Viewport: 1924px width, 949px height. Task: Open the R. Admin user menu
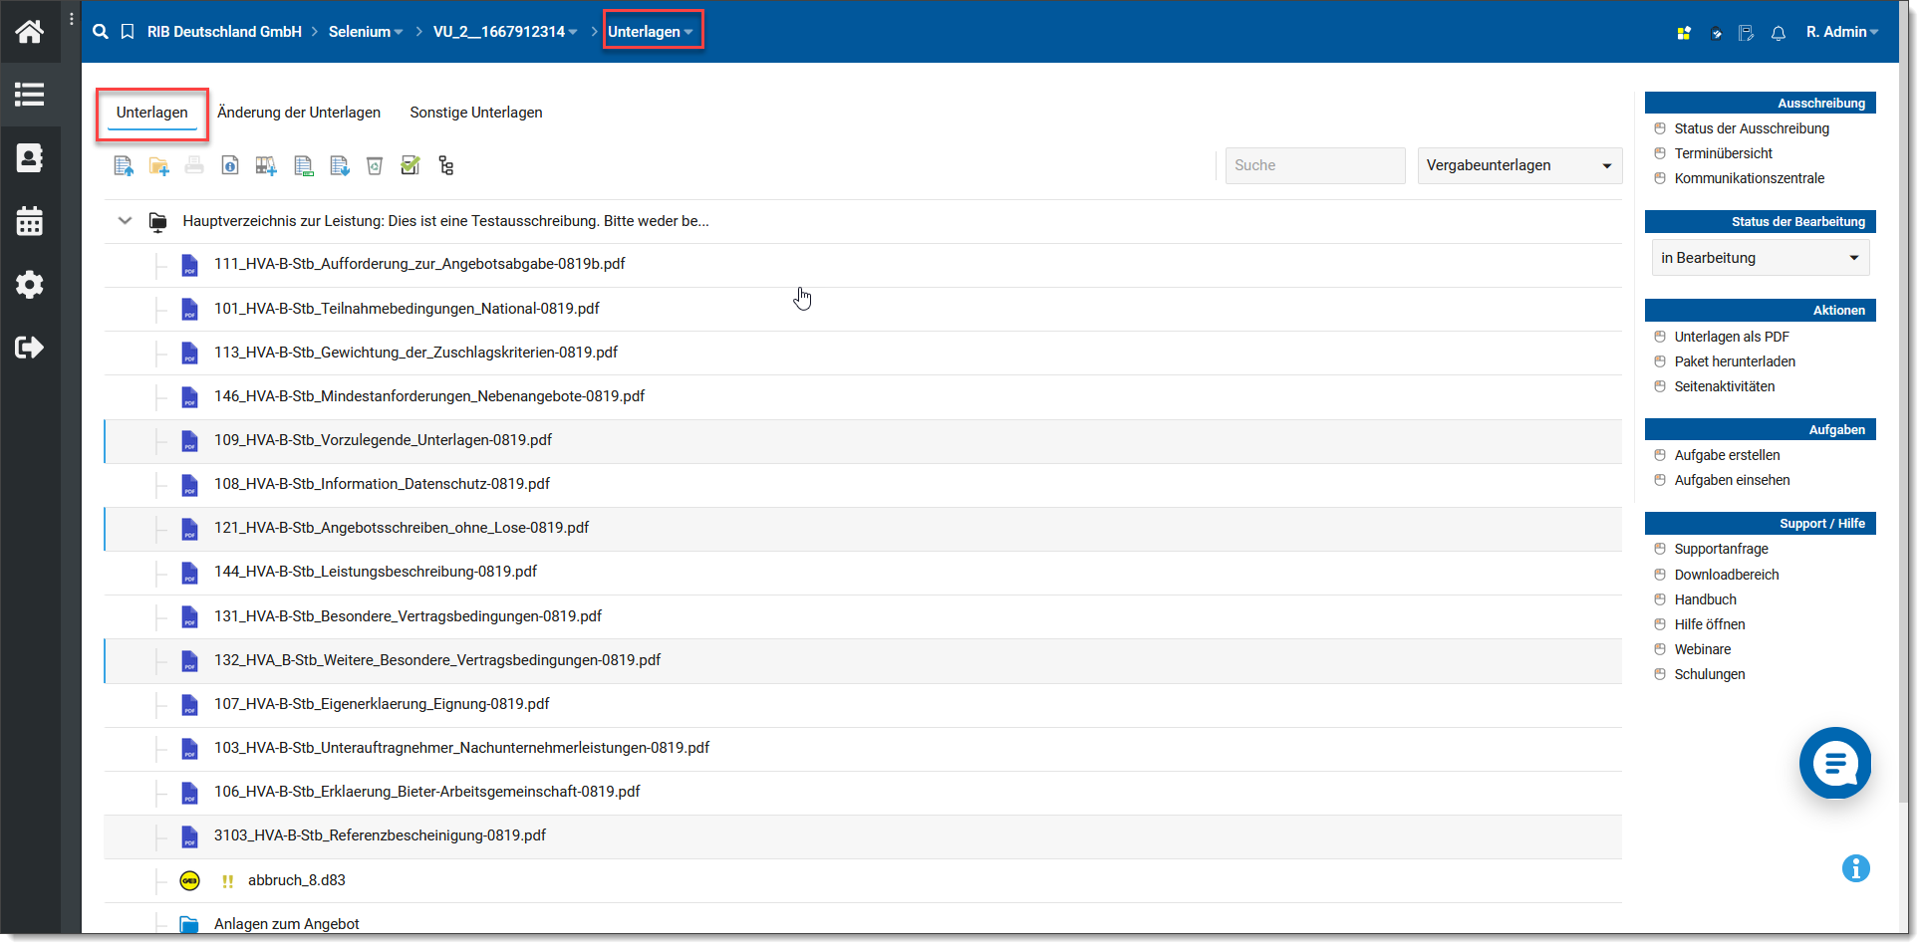click(x=1841, y=32)
